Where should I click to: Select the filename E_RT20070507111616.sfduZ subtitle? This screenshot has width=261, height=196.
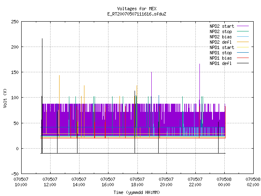tap(137, 14)
